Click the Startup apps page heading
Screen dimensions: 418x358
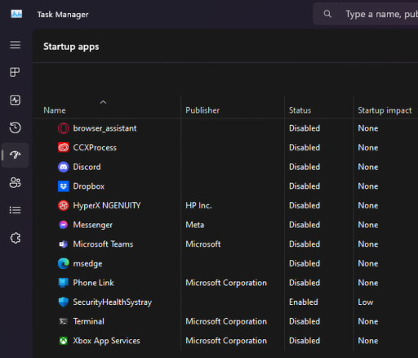click(x=71, y=47)
